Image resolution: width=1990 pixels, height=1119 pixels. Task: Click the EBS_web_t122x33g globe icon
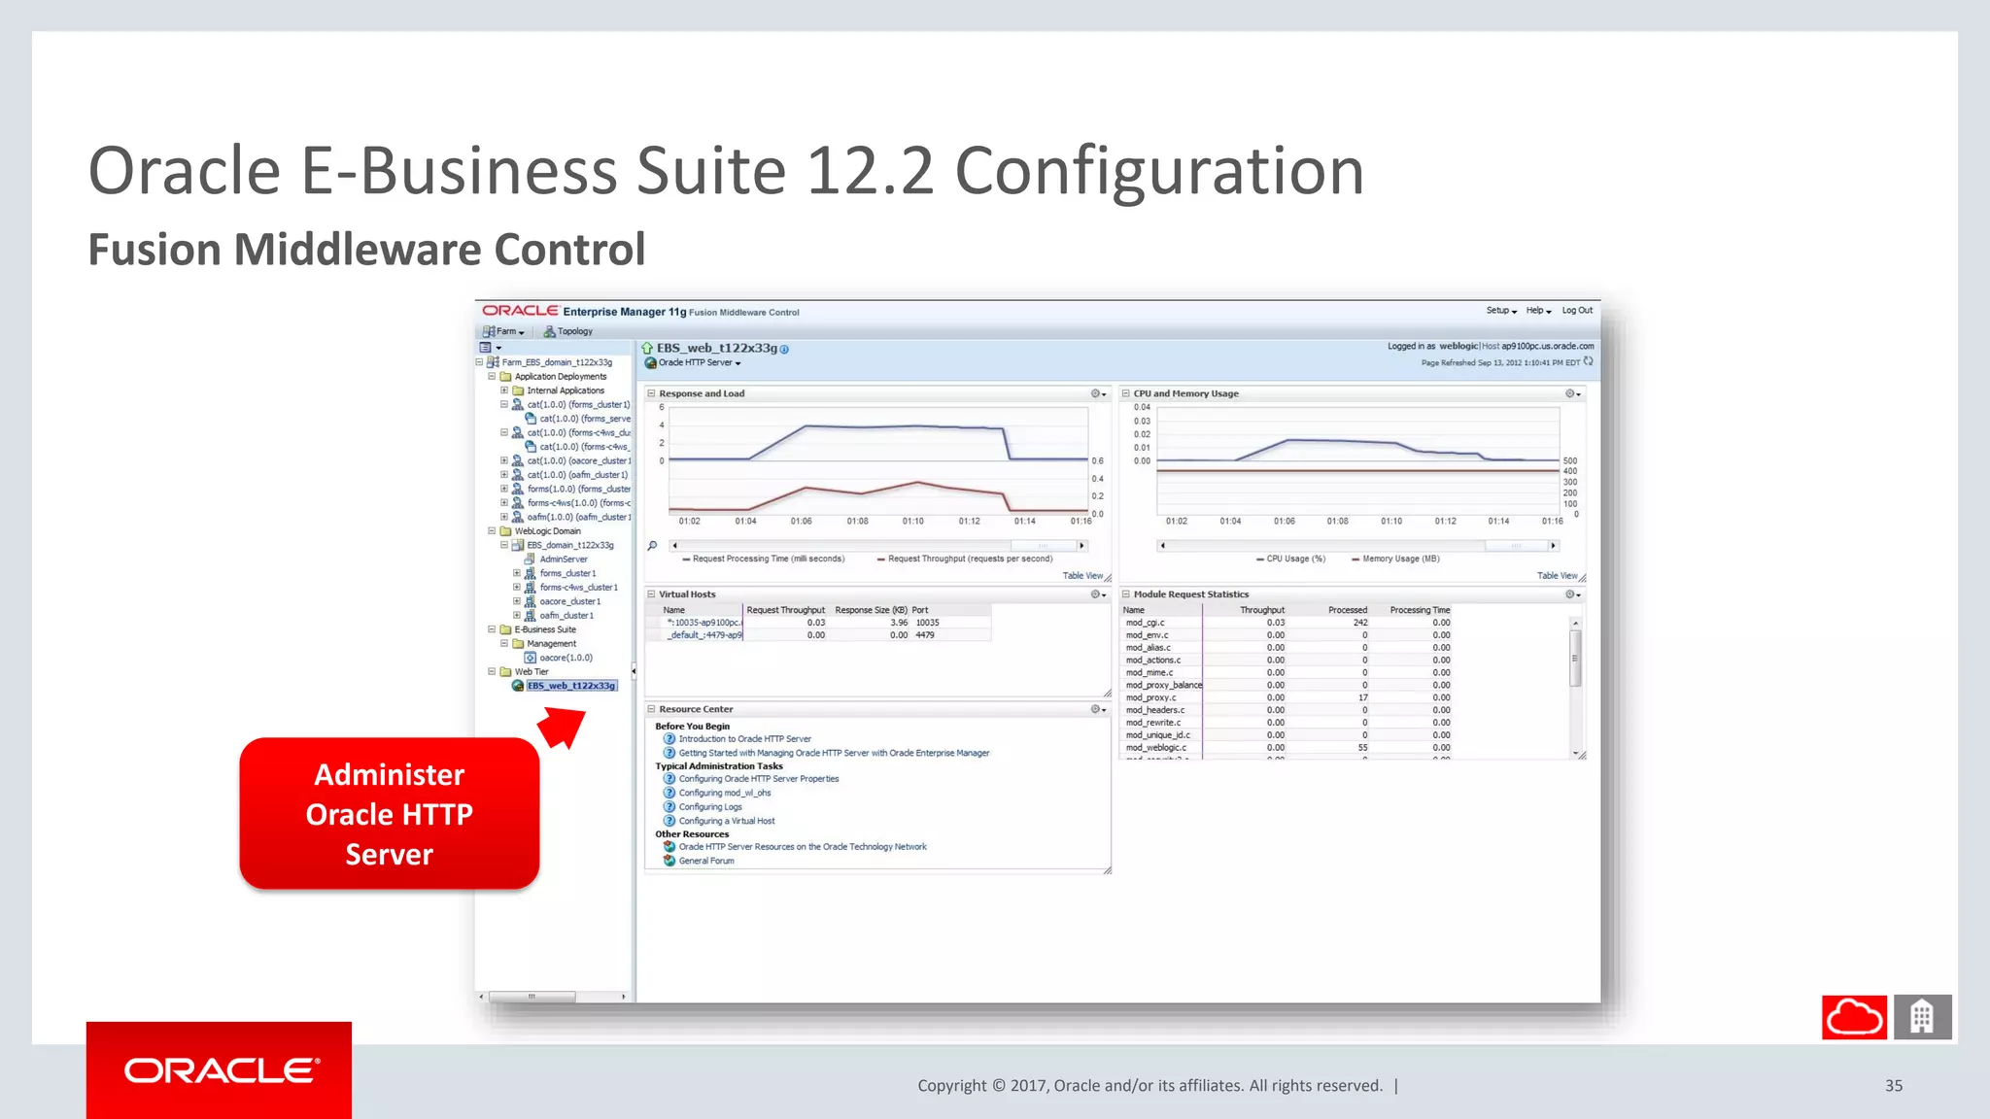[518, 686]
